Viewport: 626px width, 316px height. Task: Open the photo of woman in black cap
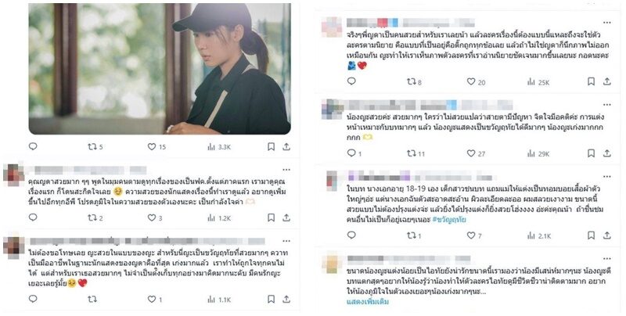[x=160, y=69]
